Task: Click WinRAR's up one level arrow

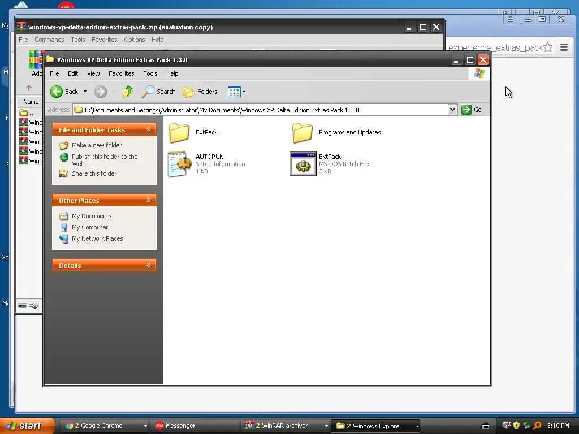Action: tap(29, 88)
